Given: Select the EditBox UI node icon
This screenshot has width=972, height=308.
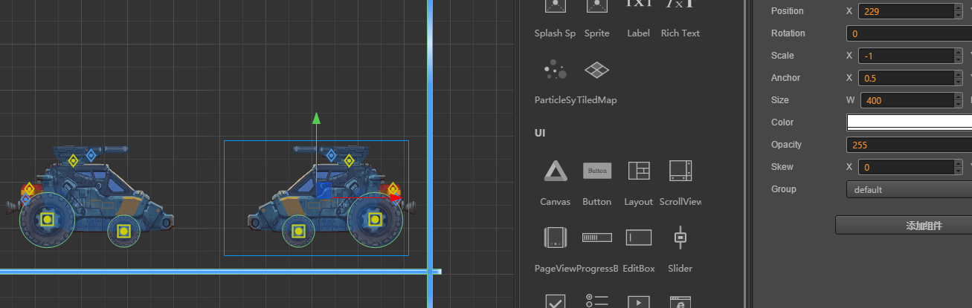Looking at the screenshot, I should pyautogui.click(x=639, y=237).
